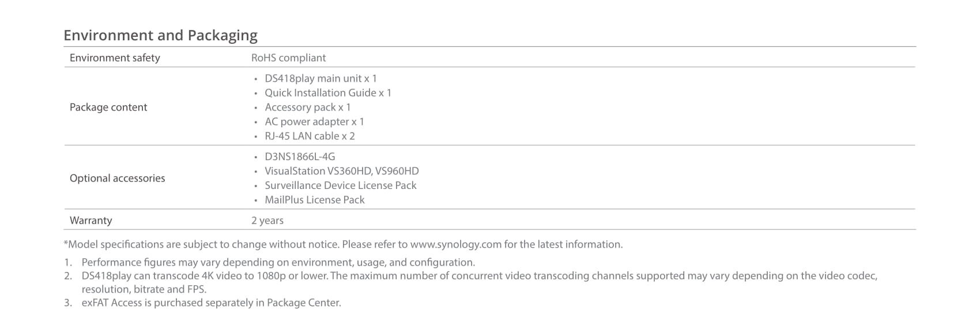
Task: Click Quick Installation Guide x 1 item
Action: click(328, 93)
